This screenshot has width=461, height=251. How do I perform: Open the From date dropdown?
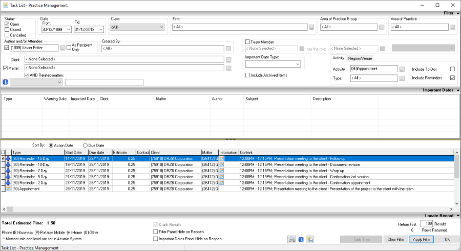click(69, 29)
